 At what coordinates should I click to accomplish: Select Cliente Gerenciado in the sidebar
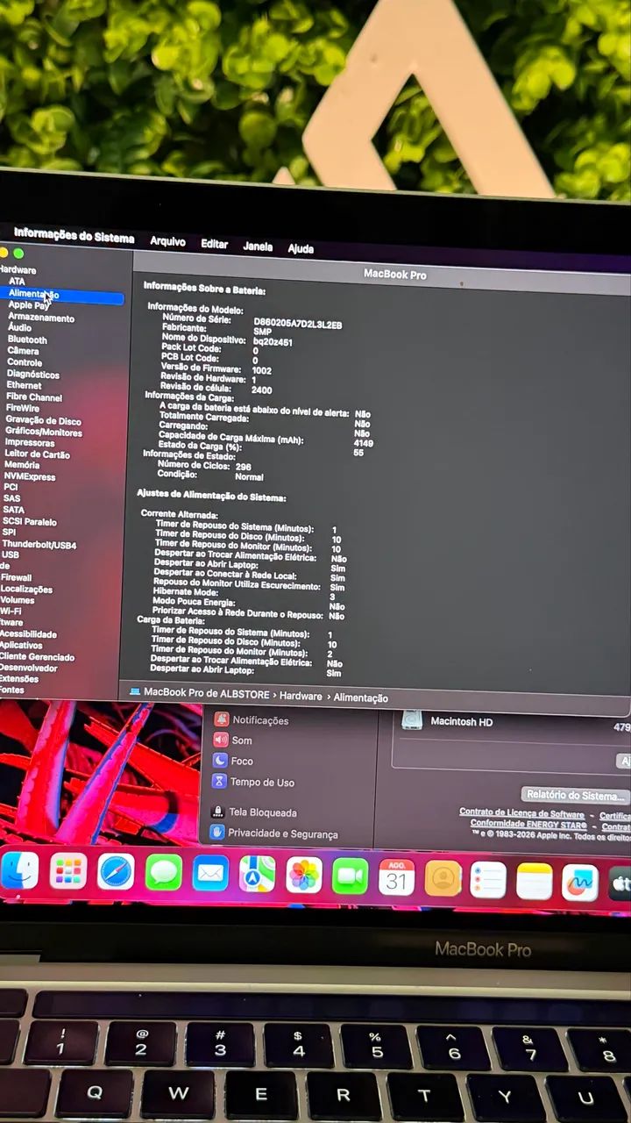(37, 656)
